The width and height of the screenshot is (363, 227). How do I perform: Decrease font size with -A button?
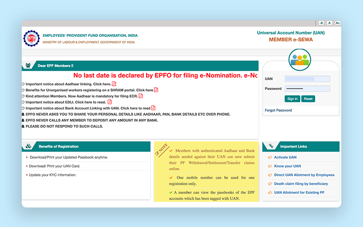click(321, 23)
